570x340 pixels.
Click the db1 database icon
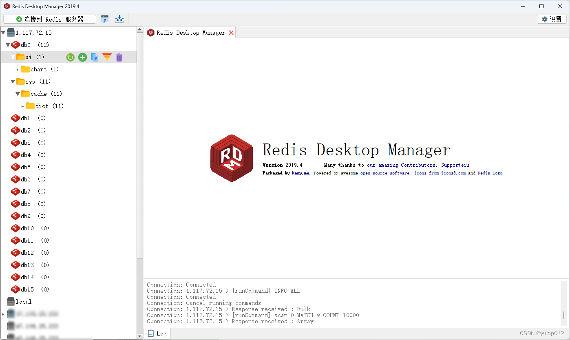pos(15,118)
